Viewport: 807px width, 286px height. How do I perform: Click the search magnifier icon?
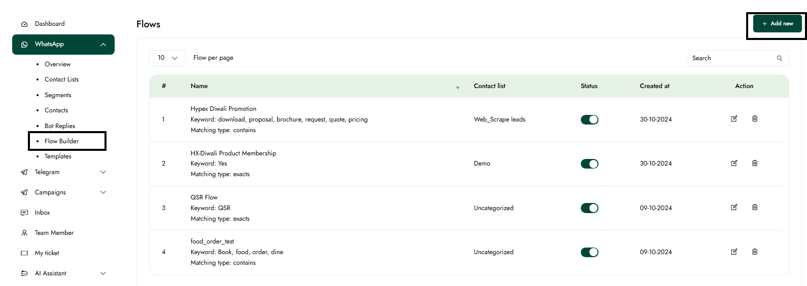click(779, 58)
